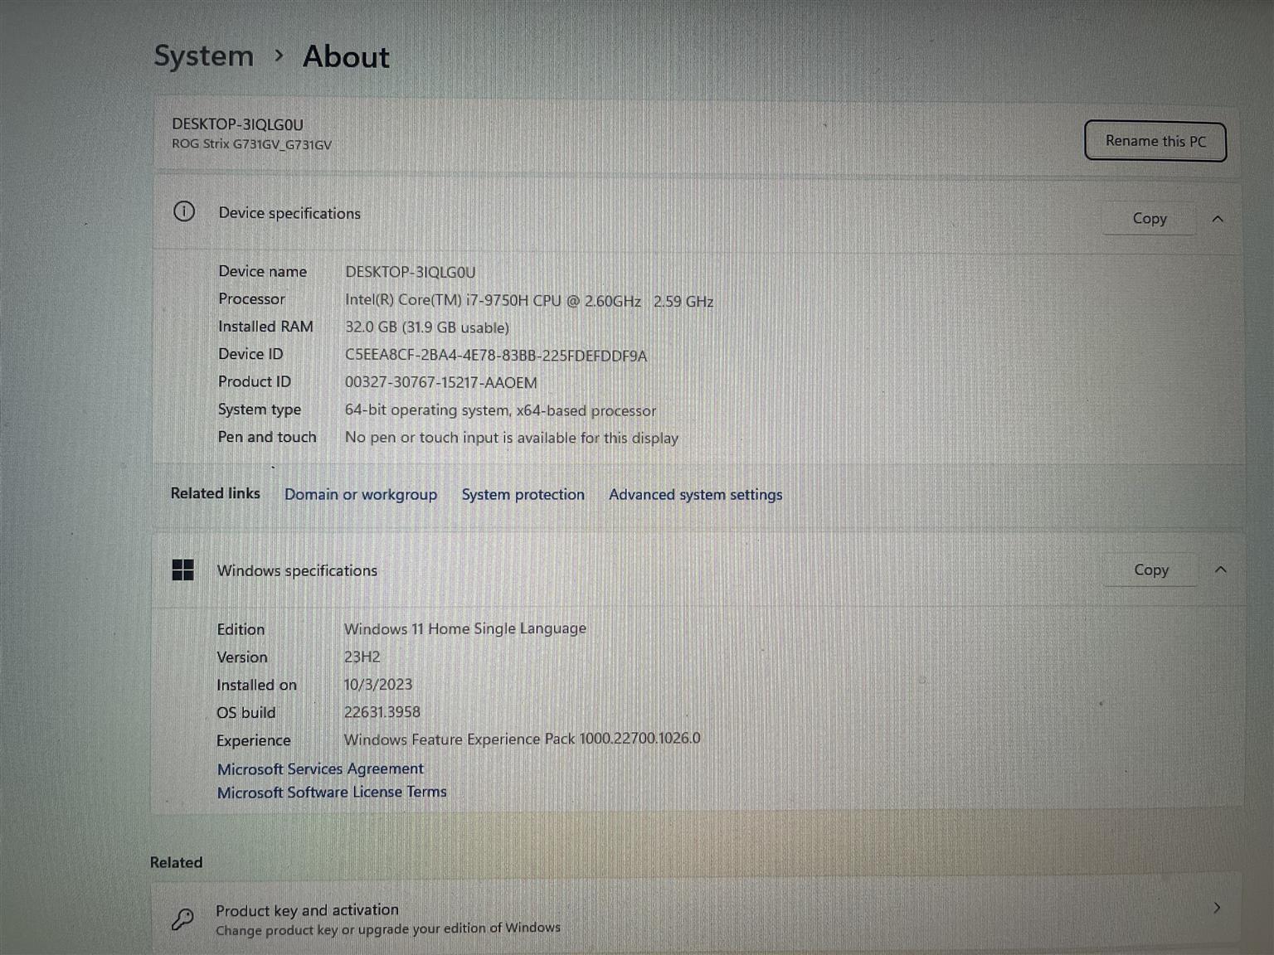Open the Microsoft Services Agreement link

tap(320, 768)
